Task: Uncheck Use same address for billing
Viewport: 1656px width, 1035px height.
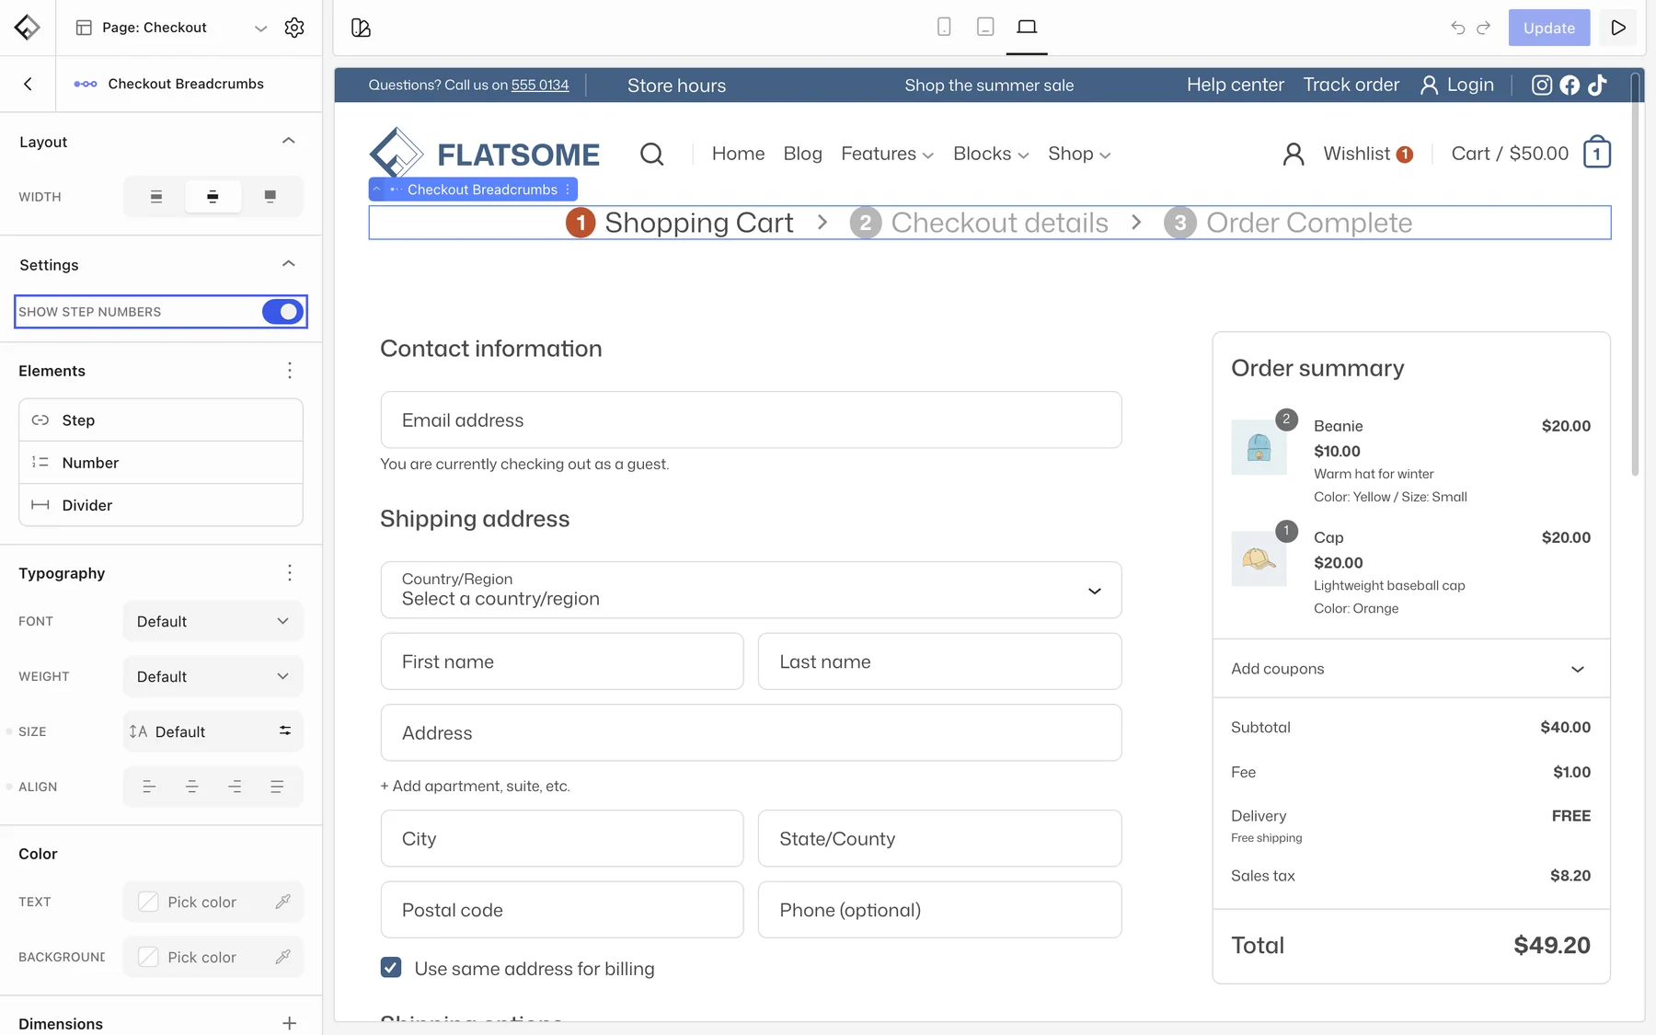Action: tap(391, 967)
